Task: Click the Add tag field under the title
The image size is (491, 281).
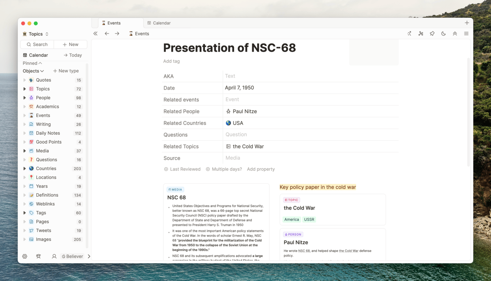Action: 171,61
